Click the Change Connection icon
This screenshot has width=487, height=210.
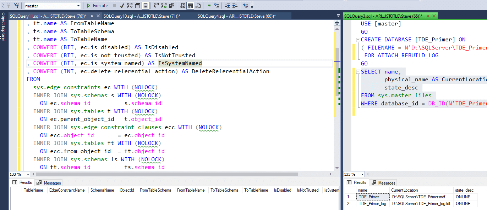(x=17, y=6)
